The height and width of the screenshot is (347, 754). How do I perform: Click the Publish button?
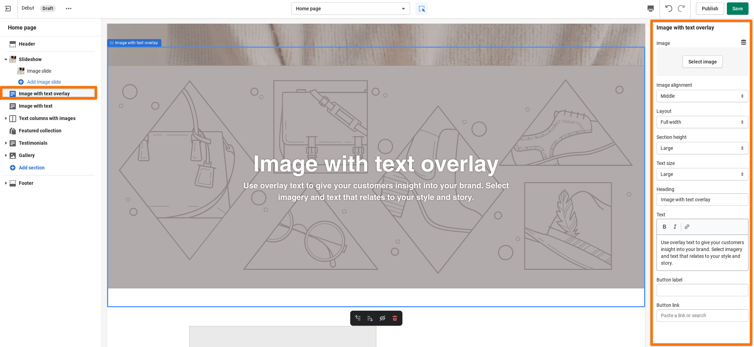pyautogui.click(x=710, y=9)
